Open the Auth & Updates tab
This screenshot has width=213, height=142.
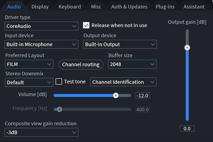point(129,7)
